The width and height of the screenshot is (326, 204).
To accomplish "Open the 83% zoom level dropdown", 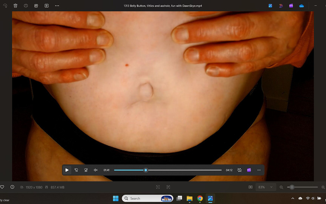I will pos(266,187).
